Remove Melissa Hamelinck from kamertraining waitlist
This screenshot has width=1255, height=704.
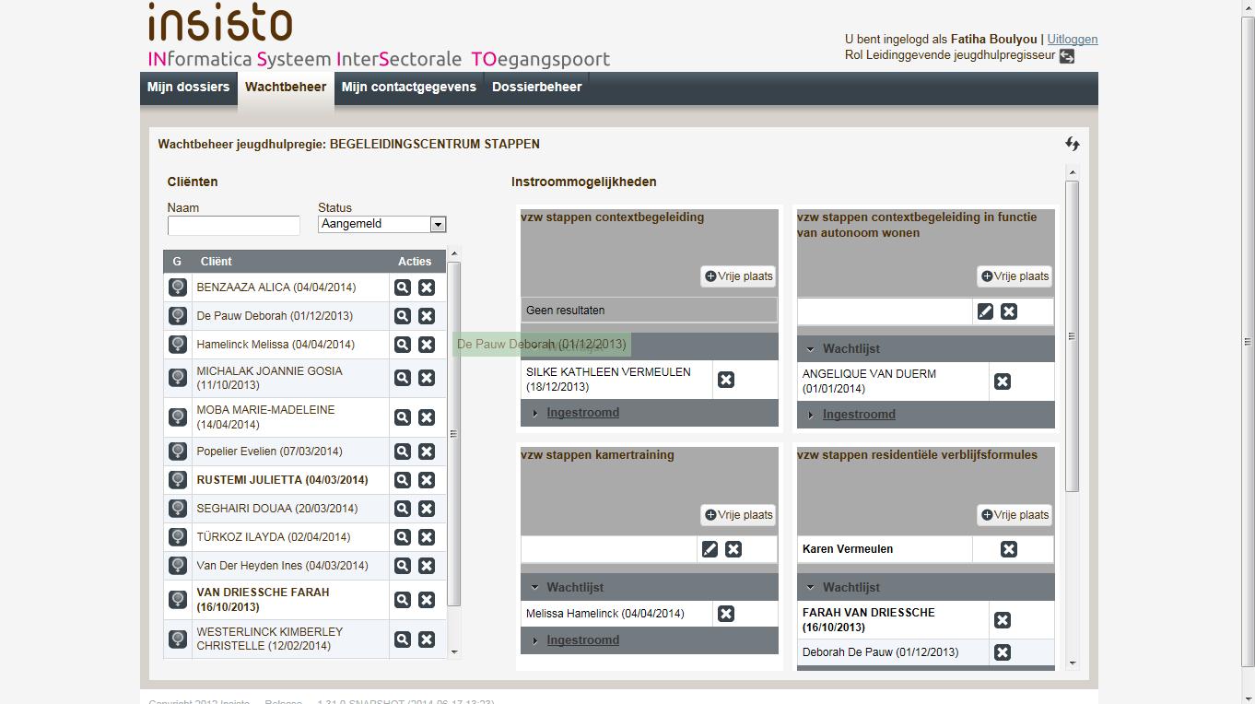pyautogui.click(x=726, y=614)
